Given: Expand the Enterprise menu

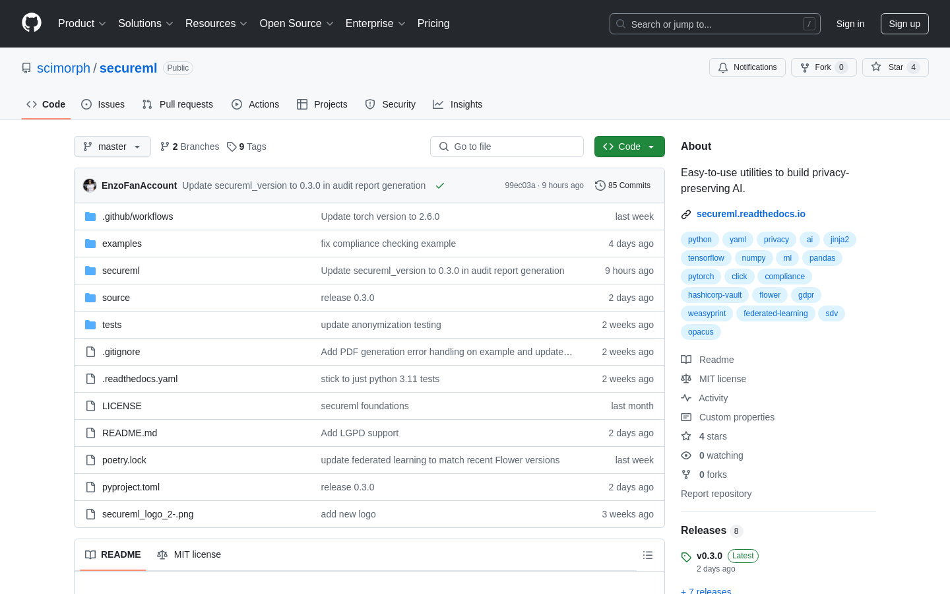Looking at the screenshot, I should [x=375, y=23].
